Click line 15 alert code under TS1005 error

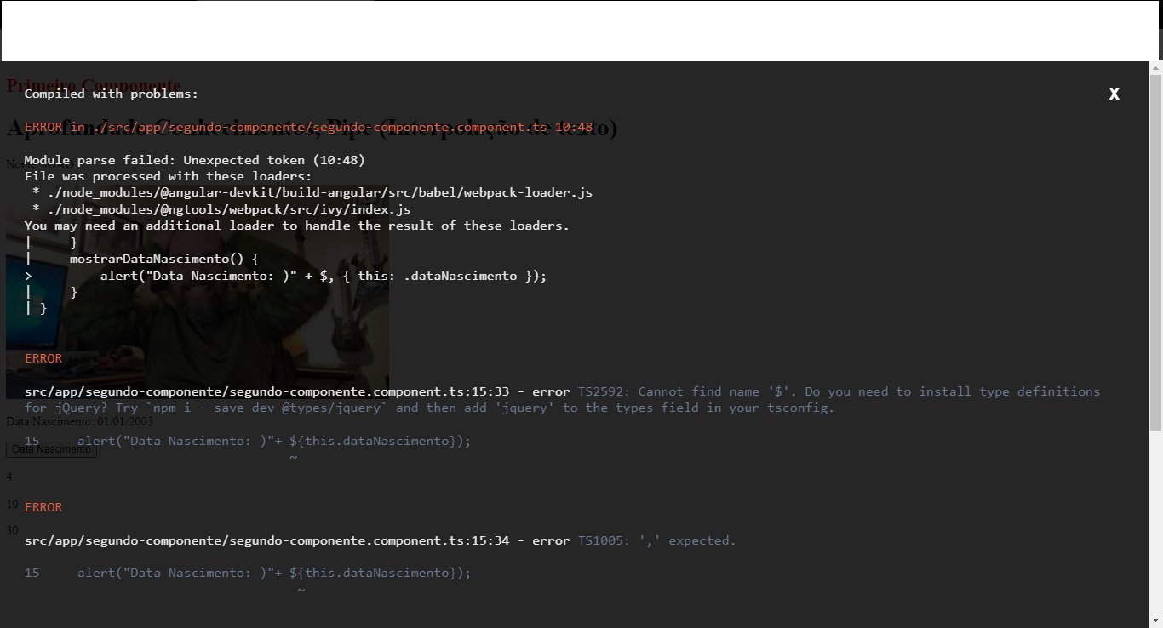[247, 573]
